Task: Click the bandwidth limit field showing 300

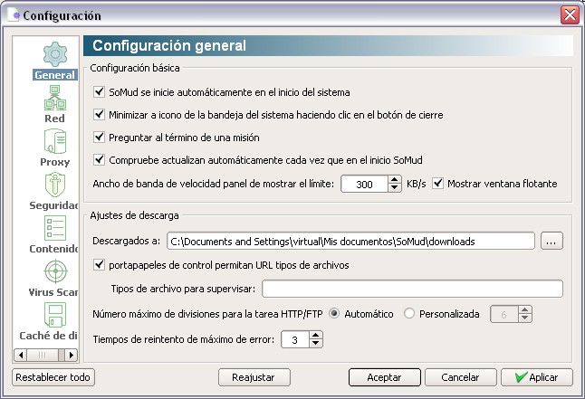Action: click(365, 184)
